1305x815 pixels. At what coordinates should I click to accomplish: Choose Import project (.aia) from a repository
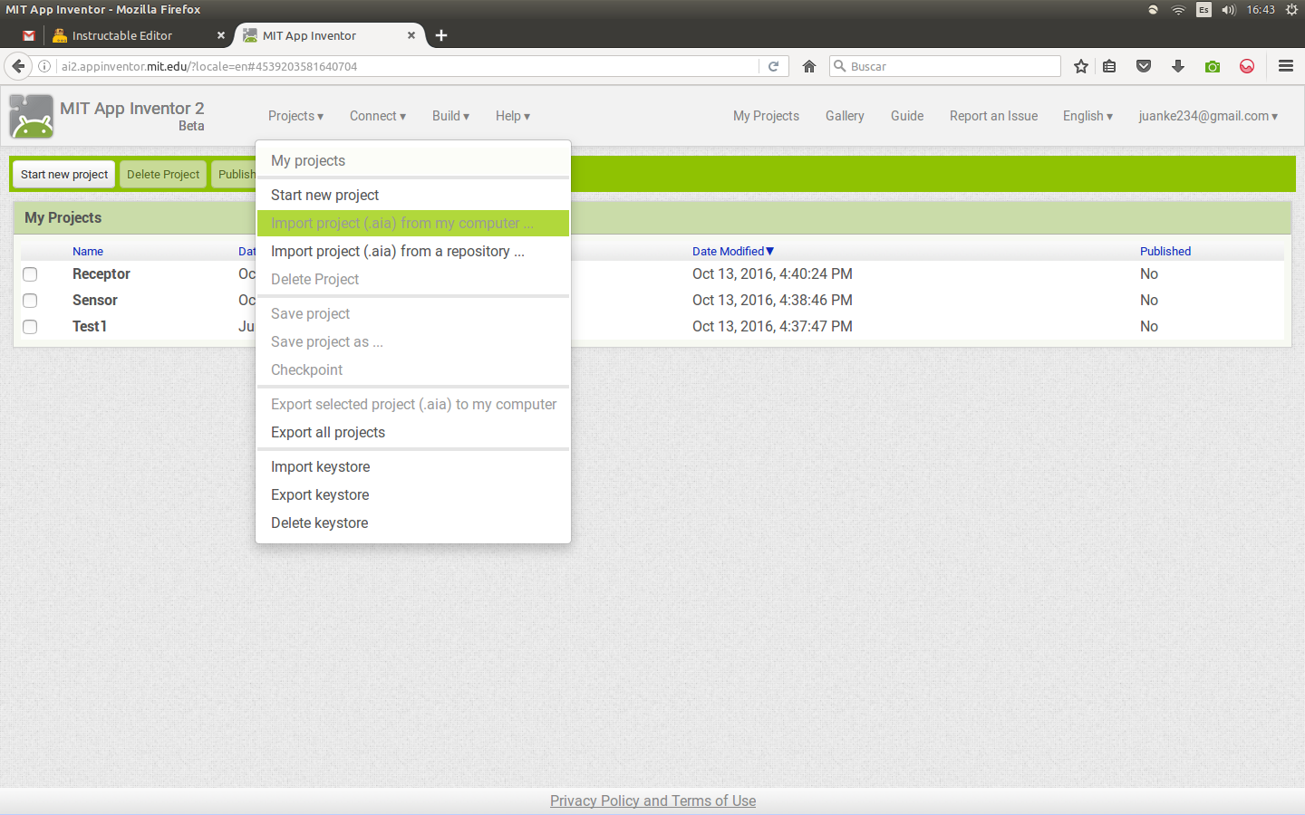[413, 251]
